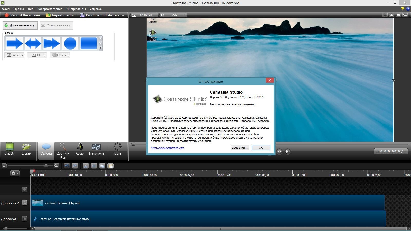Expand the Produce and share dropdown arrow
Image resolution: width=411 pixels, height=231 pixels.
[119, 15]
